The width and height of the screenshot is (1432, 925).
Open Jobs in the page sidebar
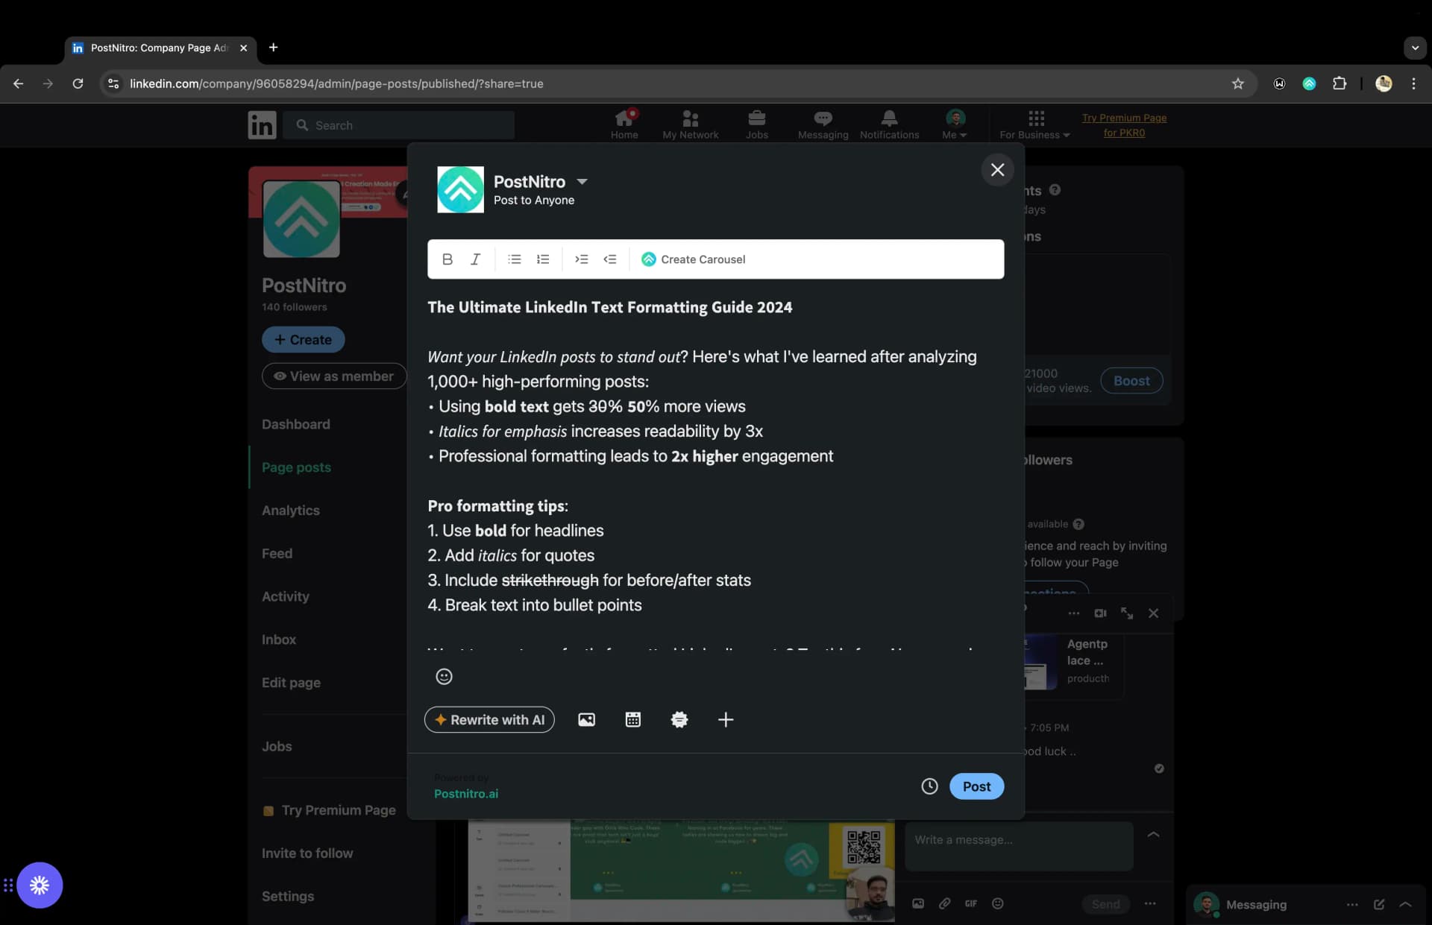pyautogui.click(x=277, y=746)
